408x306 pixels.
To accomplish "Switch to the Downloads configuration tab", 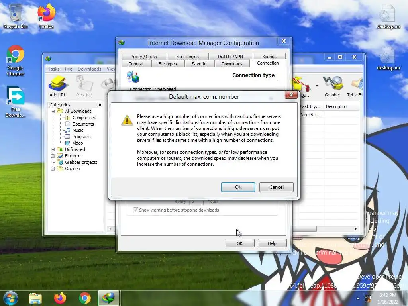I will pos(232,64).
